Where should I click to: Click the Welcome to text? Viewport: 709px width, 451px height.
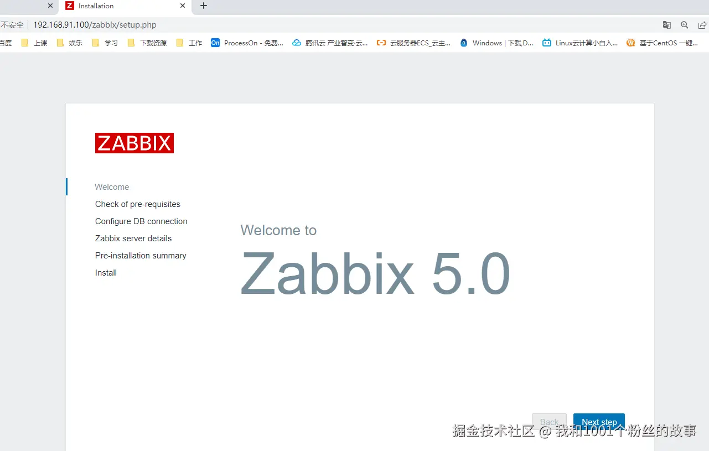coord(278,230)
